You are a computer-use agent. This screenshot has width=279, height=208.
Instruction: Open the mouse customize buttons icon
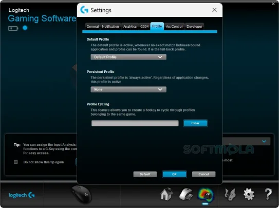pyautogui.click(x=186, y=194)
